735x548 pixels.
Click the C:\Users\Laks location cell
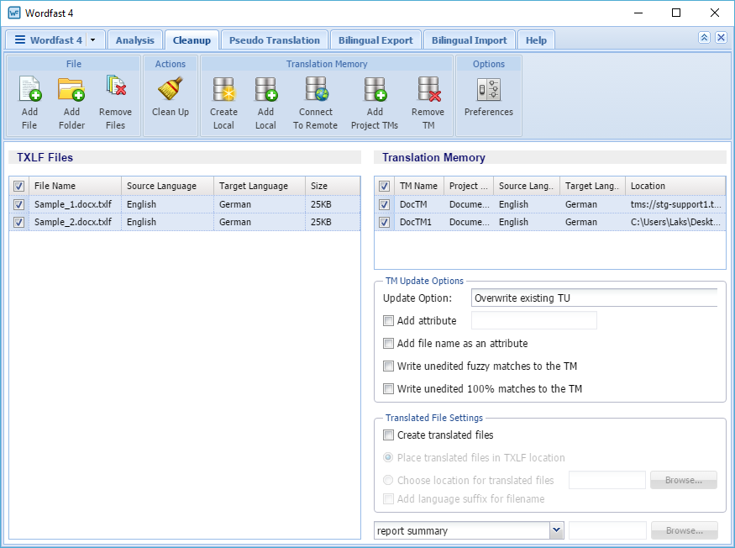(x=675, y=223)
